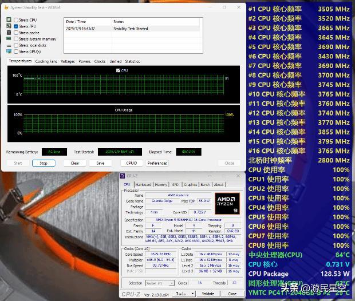
Task: Click the Validate button in CPU-Z
Action: tap(208, 294)
